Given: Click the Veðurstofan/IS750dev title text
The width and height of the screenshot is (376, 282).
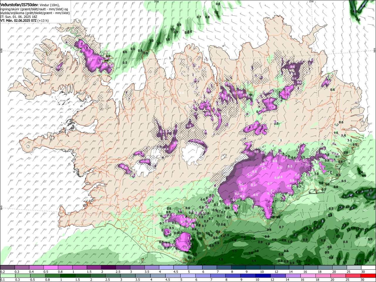Looking at the screenshot, I should [x=19, y=4].
